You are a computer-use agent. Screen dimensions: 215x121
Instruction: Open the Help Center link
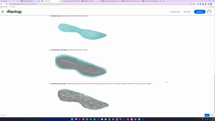187,12
